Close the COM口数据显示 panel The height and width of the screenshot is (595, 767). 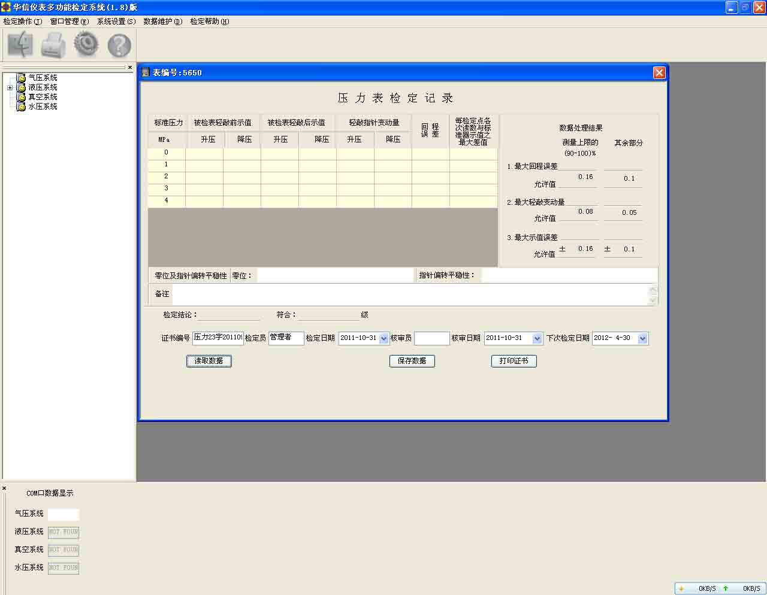(x=4, y=488)
